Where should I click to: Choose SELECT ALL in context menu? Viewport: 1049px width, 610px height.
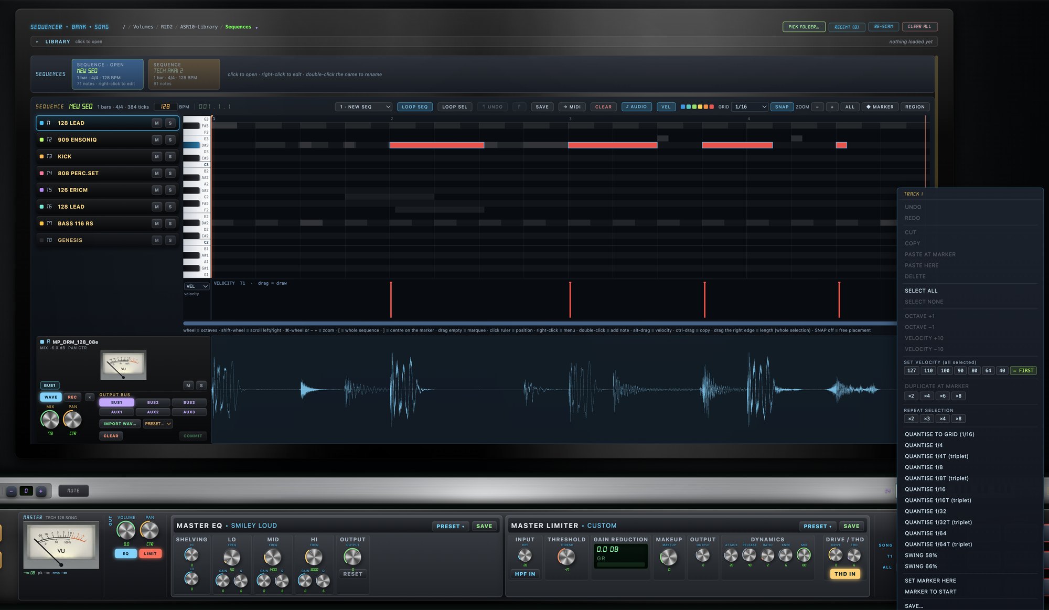pyautogui.click(x=920, y=291)
